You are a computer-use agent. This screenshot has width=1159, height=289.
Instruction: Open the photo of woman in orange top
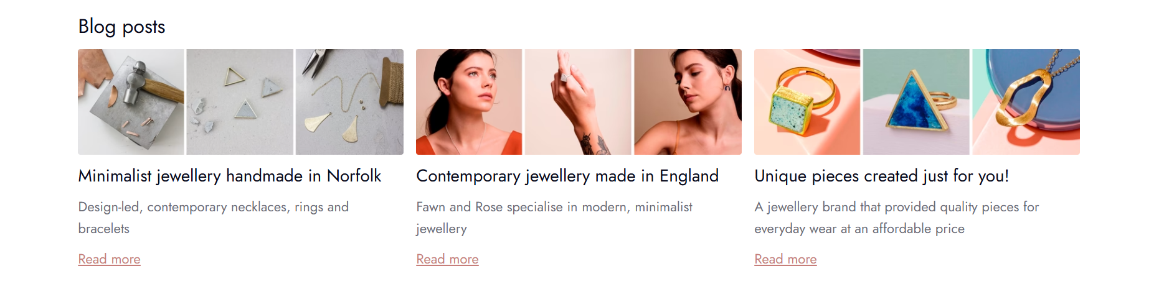click(x=469, y=102)
